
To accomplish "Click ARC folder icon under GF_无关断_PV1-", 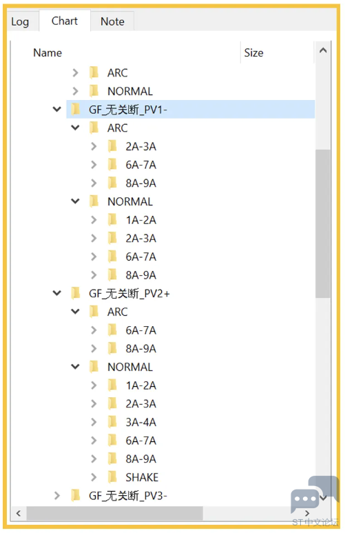I will [x=94, y=128].
